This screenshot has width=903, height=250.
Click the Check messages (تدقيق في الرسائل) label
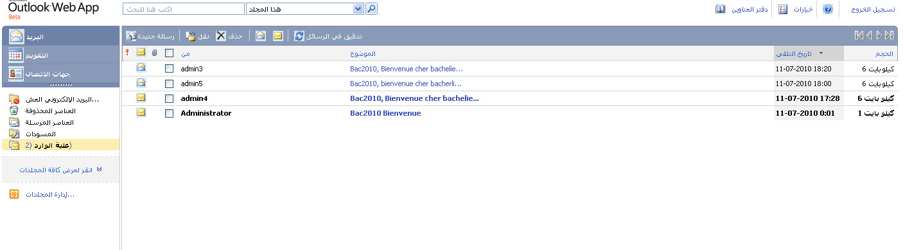[x=334, y=36]
